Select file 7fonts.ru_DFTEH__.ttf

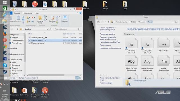39,38
